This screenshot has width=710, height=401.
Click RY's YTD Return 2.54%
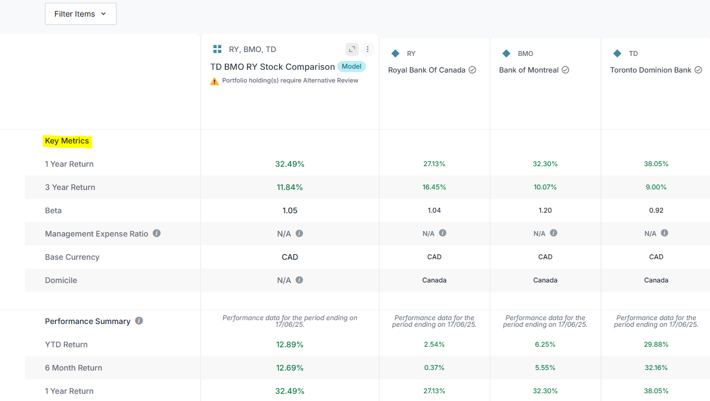coord(434,345)
